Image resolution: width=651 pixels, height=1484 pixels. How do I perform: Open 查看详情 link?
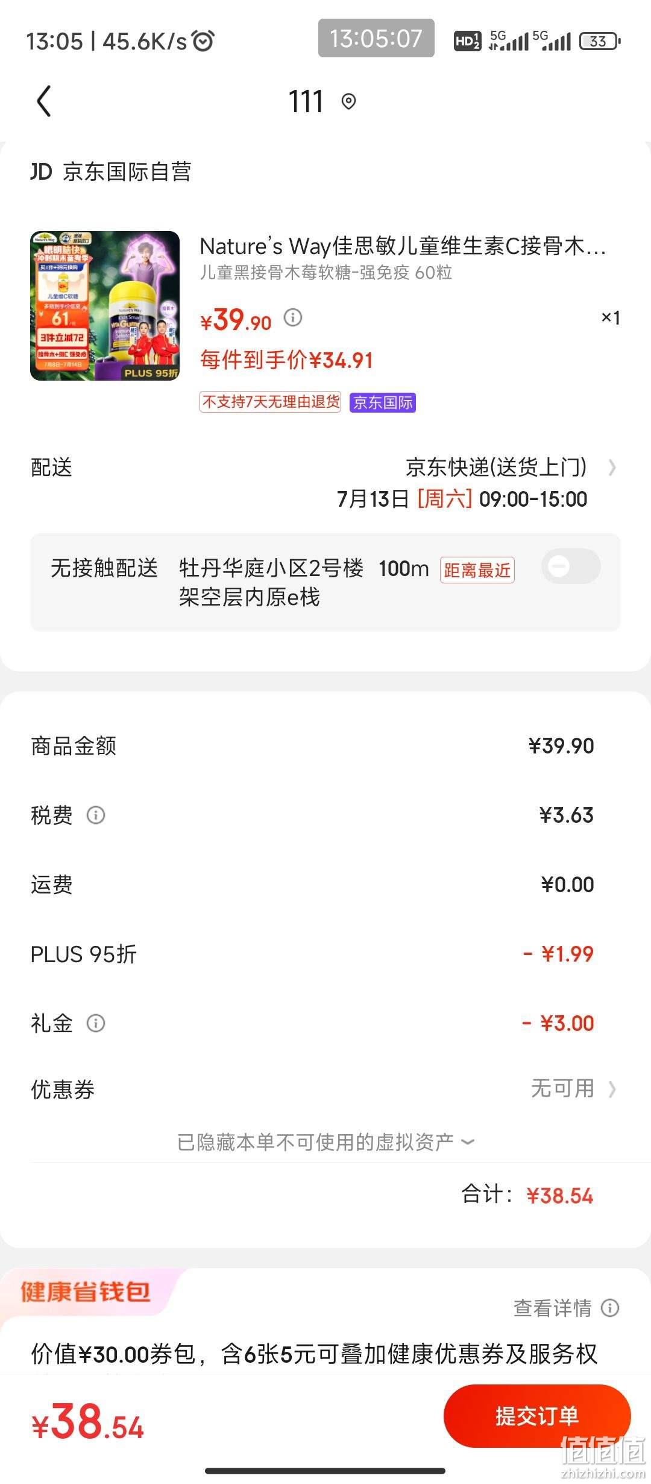(552, 1308)
